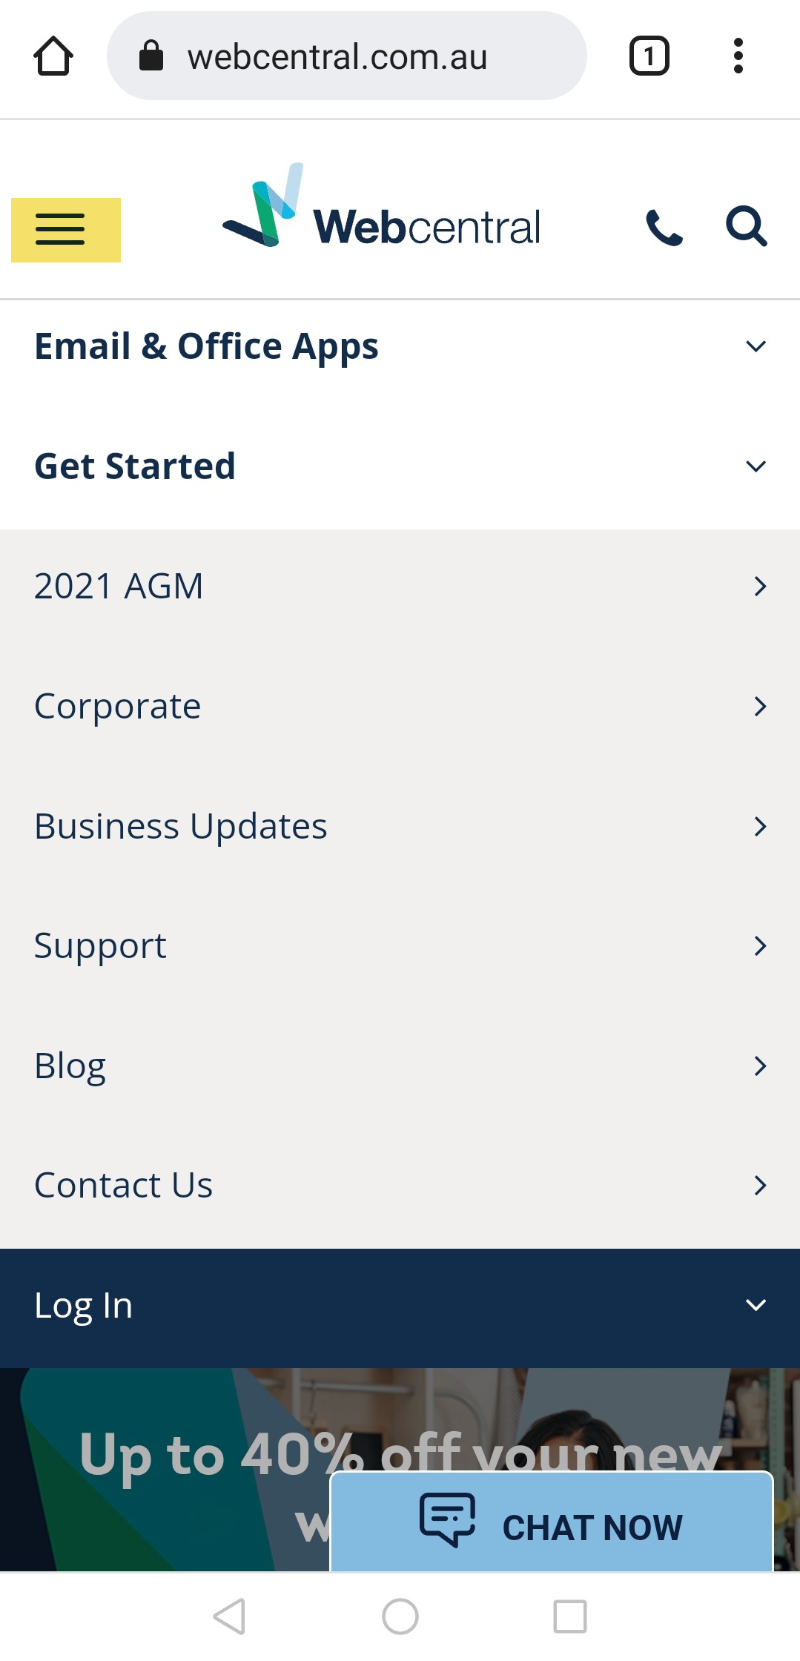Open the browser tab switcher
800x1661 pixels.
[x=649, y=56]
